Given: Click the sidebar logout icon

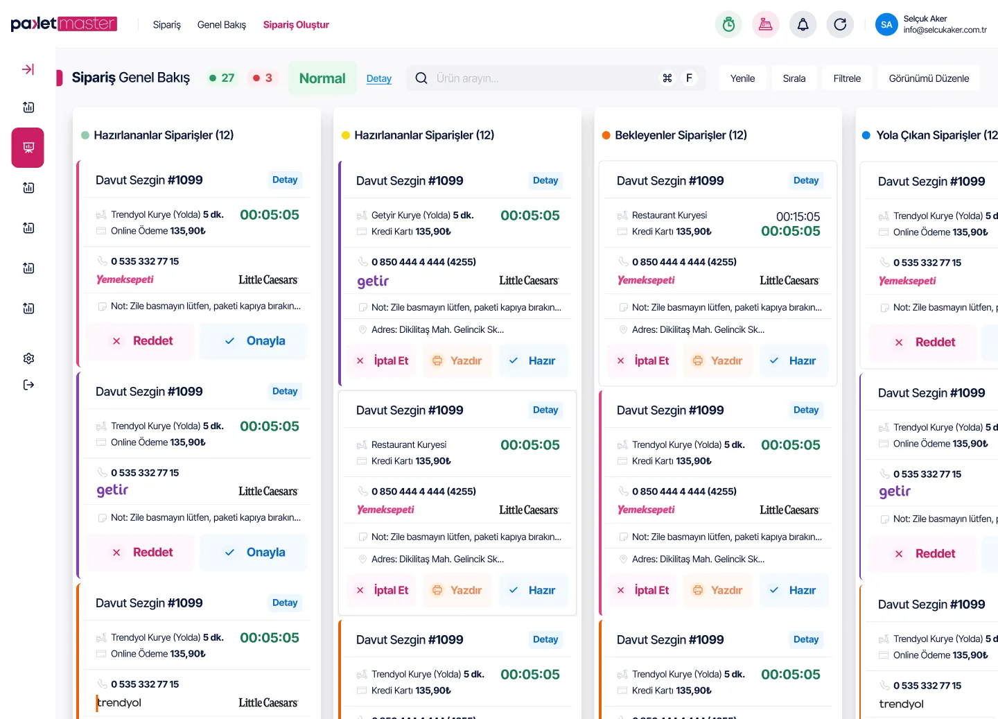Looking at the screenshot, I should pos(28,385).
